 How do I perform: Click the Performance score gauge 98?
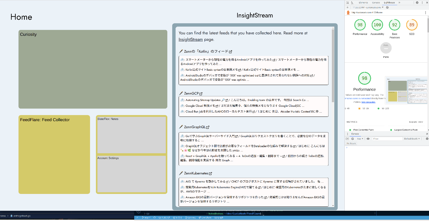tap(360, 25)
